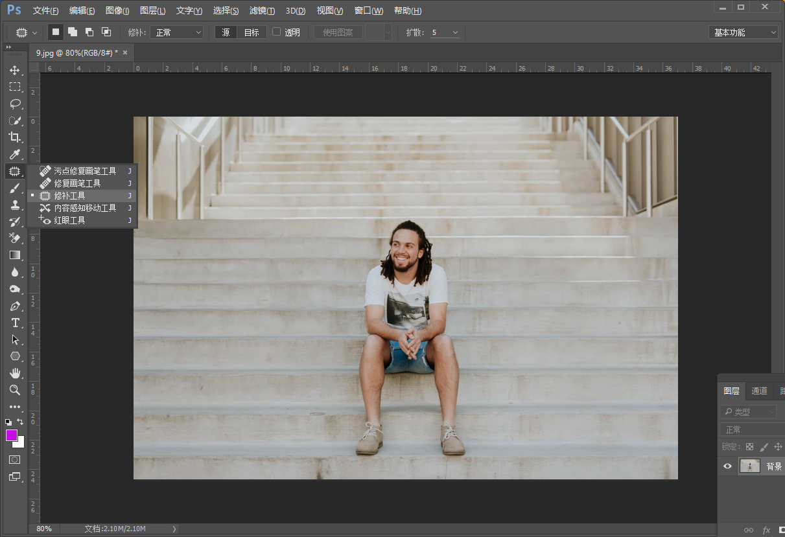785x537 pixels.
Task: Click the Patch tool in the left toolbar
Action: pos(14,171)
